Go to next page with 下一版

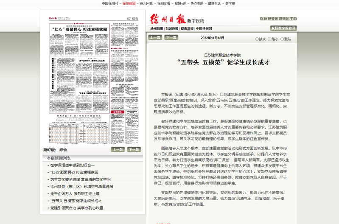[x=134, y=150]
